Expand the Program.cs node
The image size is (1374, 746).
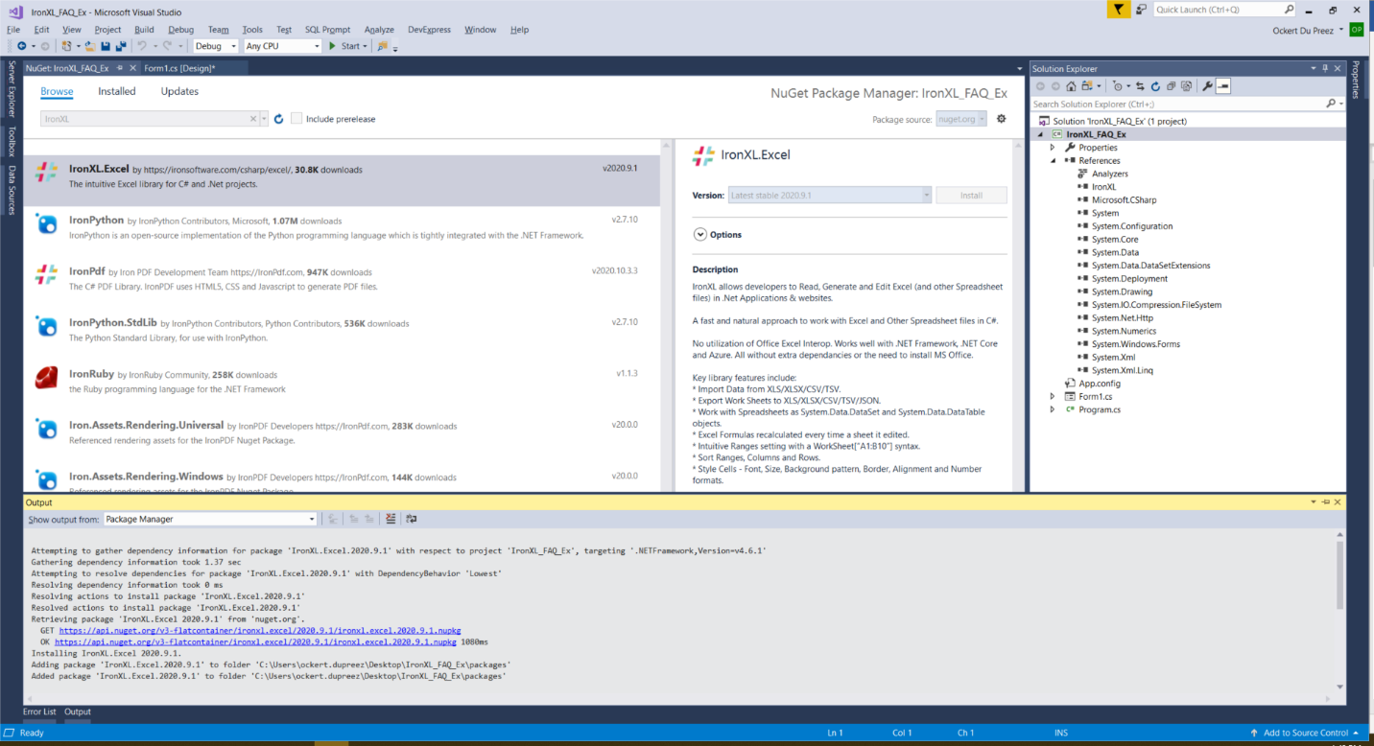(x=1053, y=409)
